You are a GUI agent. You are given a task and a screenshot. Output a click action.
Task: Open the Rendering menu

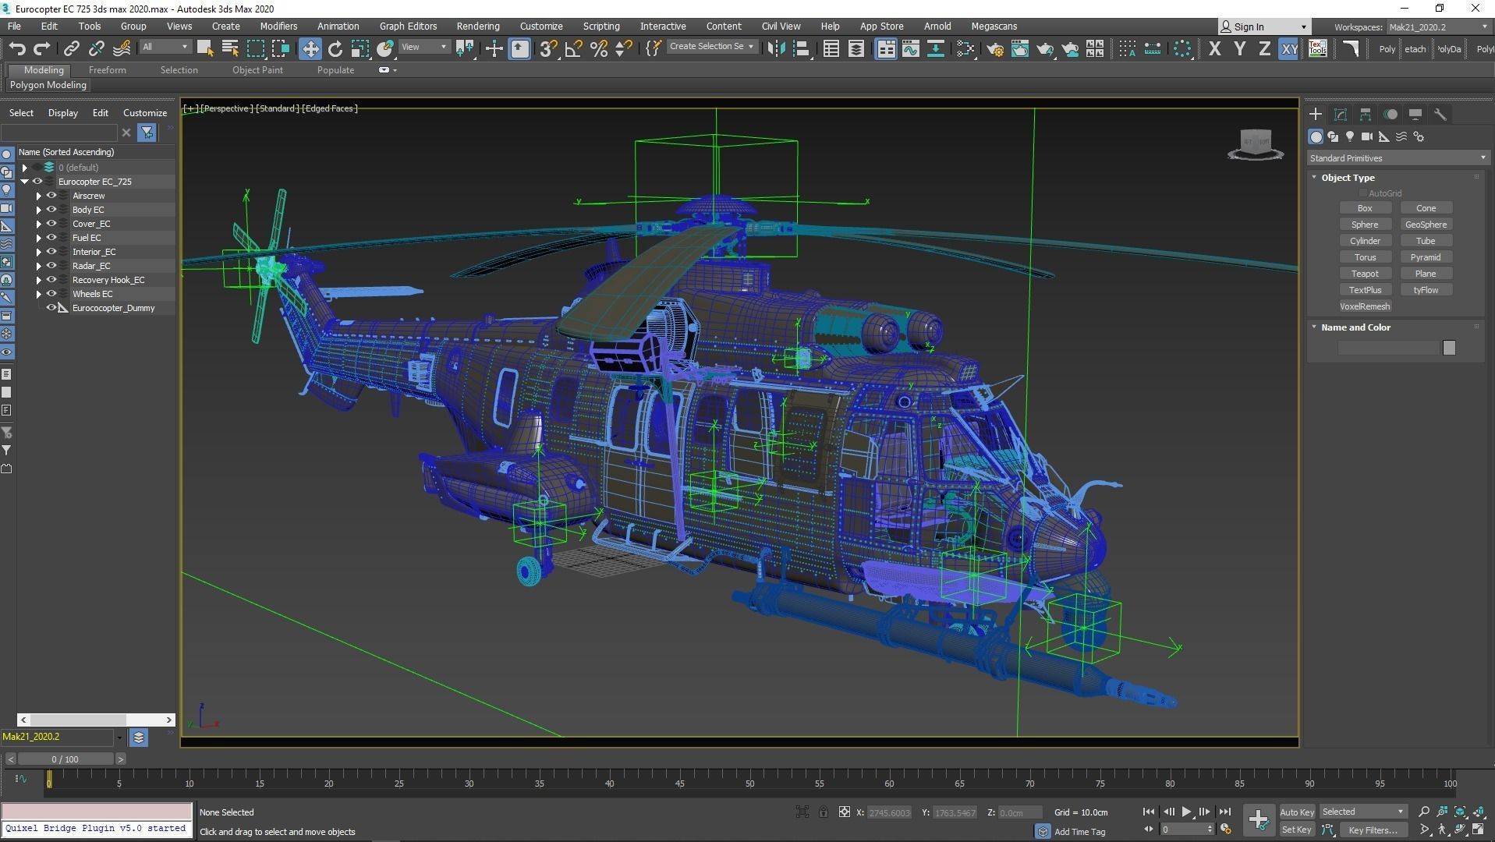pos(478,27)
